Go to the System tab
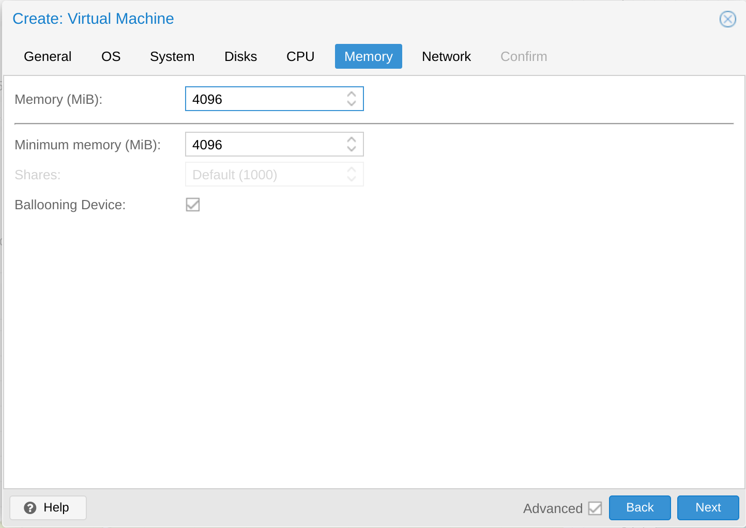Image resolution: width=746 pixels, height=528 pixels. click(x=172, y=56)
